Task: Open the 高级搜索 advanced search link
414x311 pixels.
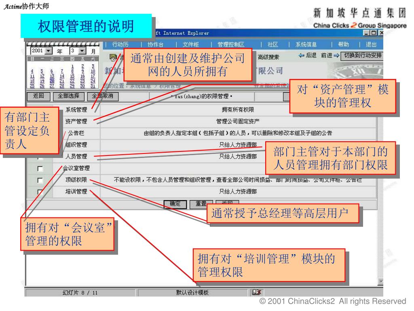Action: point(268,57)
